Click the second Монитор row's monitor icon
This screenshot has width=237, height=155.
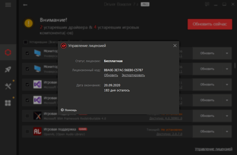pos(37,69)
